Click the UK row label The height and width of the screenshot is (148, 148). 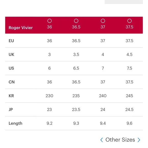point(11,55)
